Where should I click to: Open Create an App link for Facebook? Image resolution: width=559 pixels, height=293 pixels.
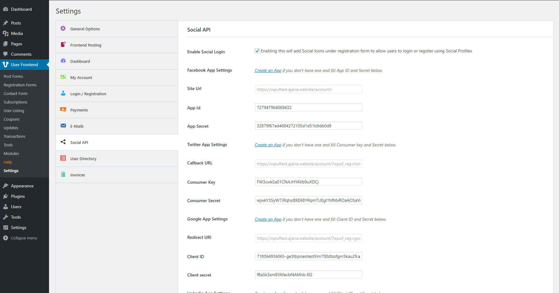[x=268, y=70]
